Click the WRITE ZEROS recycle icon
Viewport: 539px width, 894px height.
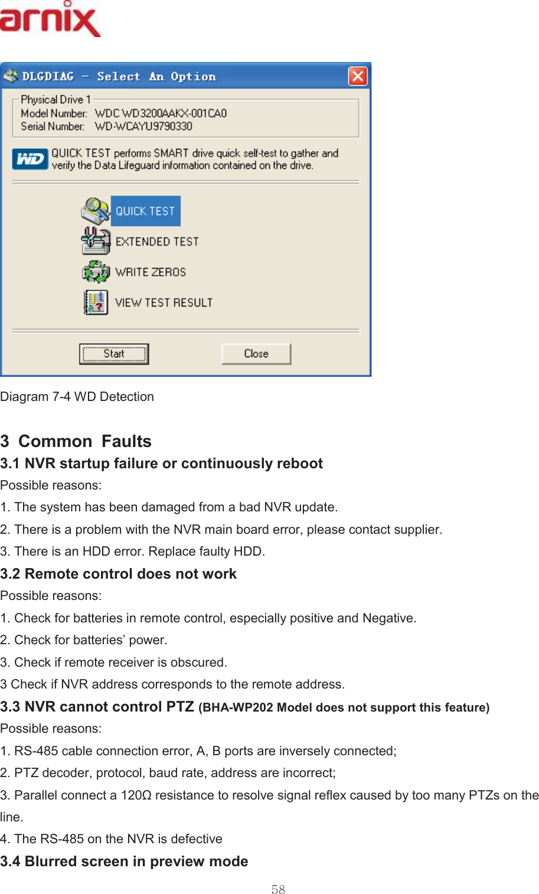[96, 272]
